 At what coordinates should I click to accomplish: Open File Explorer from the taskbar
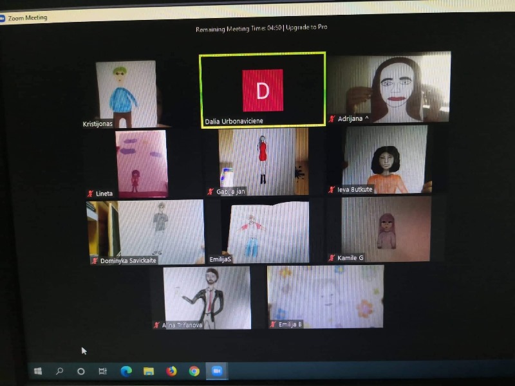click(x=149, y=371)
